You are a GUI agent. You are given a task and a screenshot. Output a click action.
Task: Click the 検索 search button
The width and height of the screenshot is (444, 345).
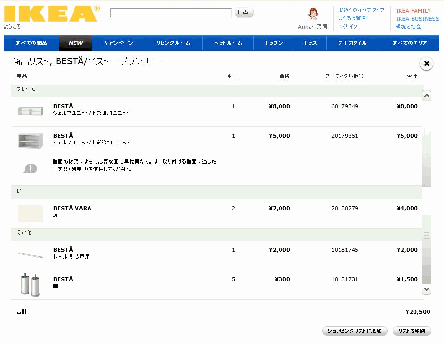pos(244,13)
